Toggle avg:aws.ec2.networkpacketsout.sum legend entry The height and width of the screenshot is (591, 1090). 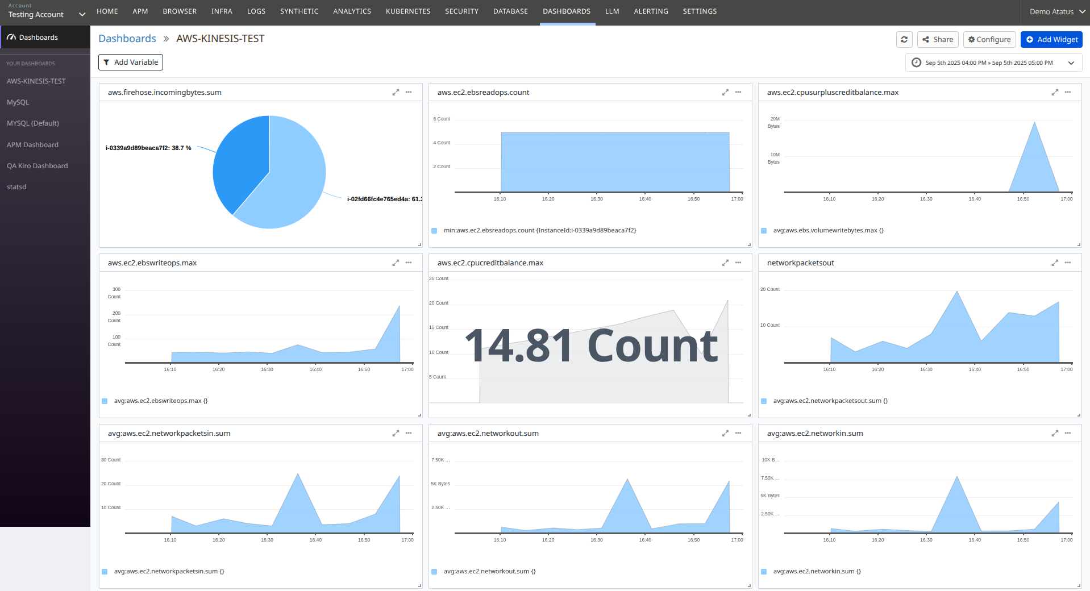(830, 401)
